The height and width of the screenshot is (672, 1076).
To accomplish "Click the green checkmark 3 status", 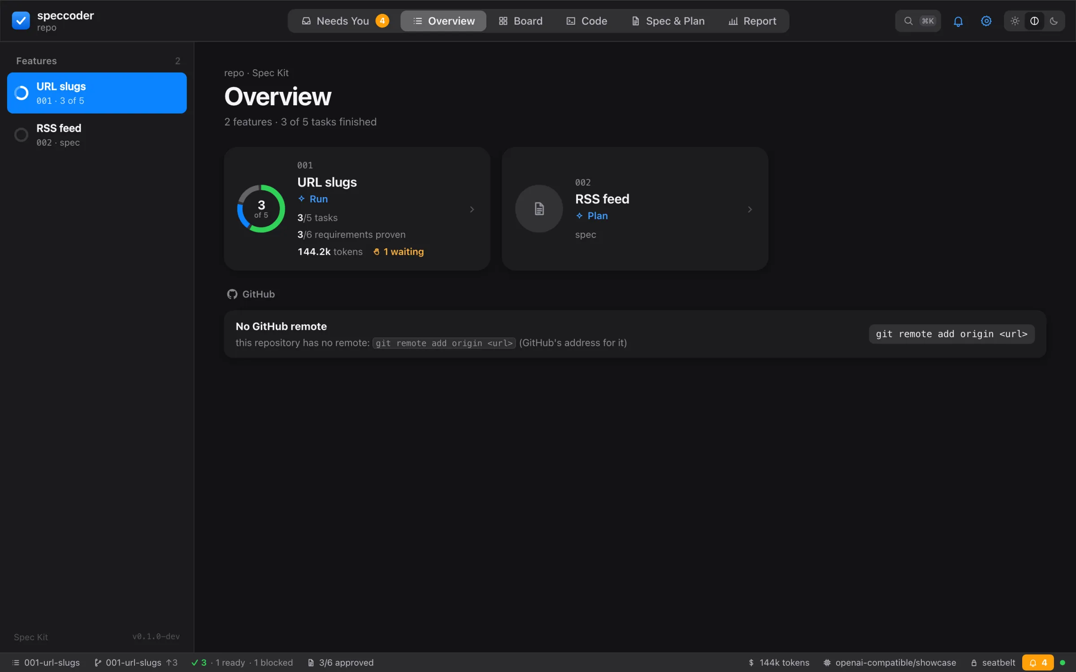I will click(199, 663).
